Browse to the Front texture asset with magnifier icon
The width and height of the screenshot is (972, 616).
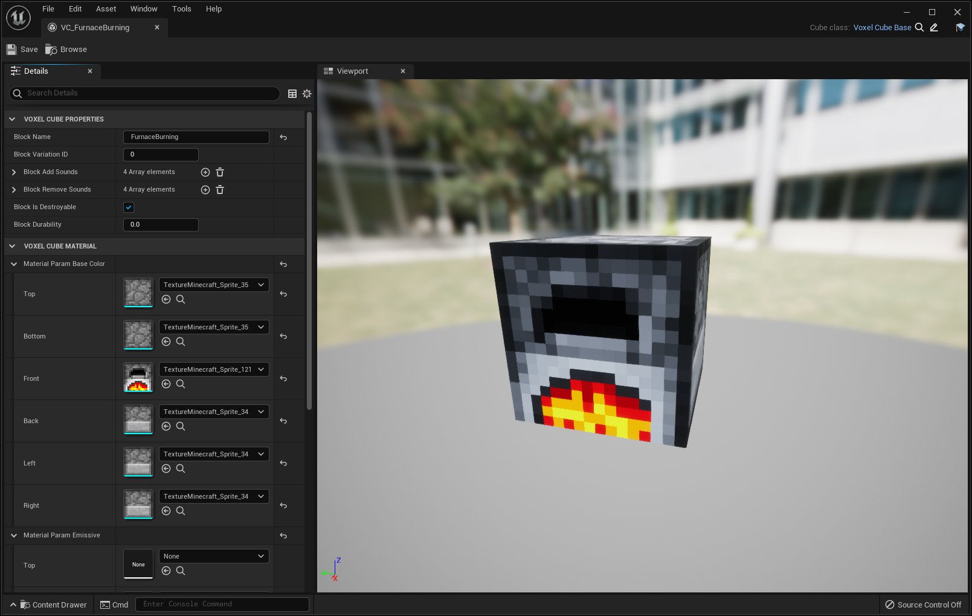click(181, 384)
